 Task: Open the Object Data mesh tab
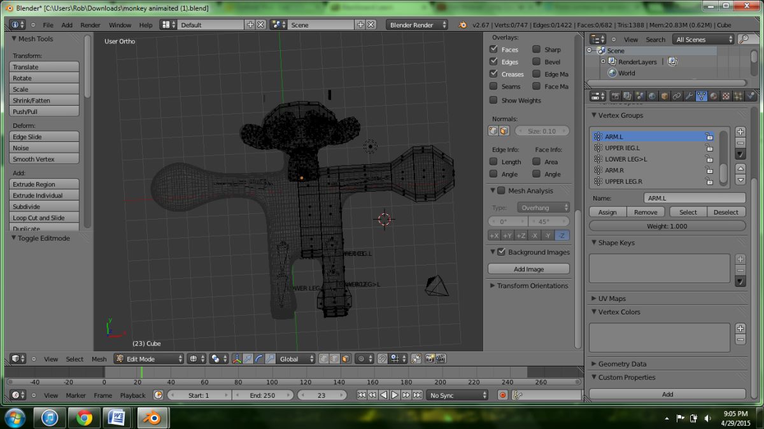[x=701, y=96]
